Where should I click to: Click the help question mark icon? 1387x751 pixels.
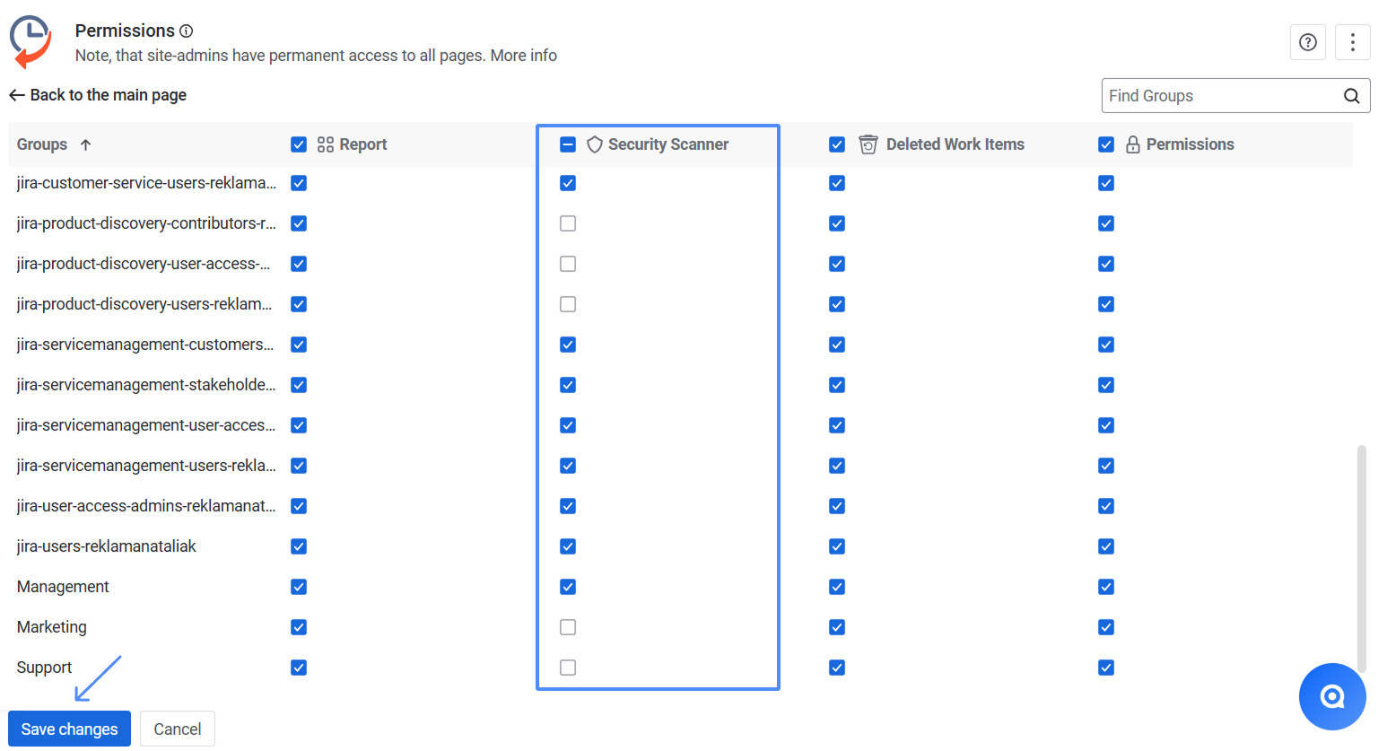[x=1307, y=42]
